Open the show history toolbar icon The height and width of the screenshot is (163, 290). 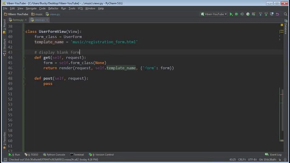tap(272, 14)
